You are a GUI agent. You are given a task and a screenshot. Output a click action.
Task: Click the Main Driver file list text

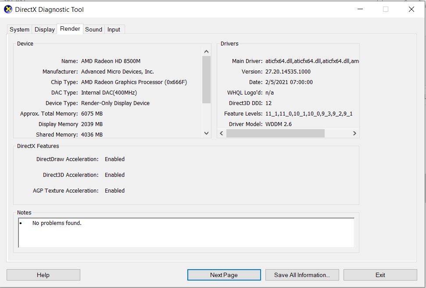tap(312, 61)
